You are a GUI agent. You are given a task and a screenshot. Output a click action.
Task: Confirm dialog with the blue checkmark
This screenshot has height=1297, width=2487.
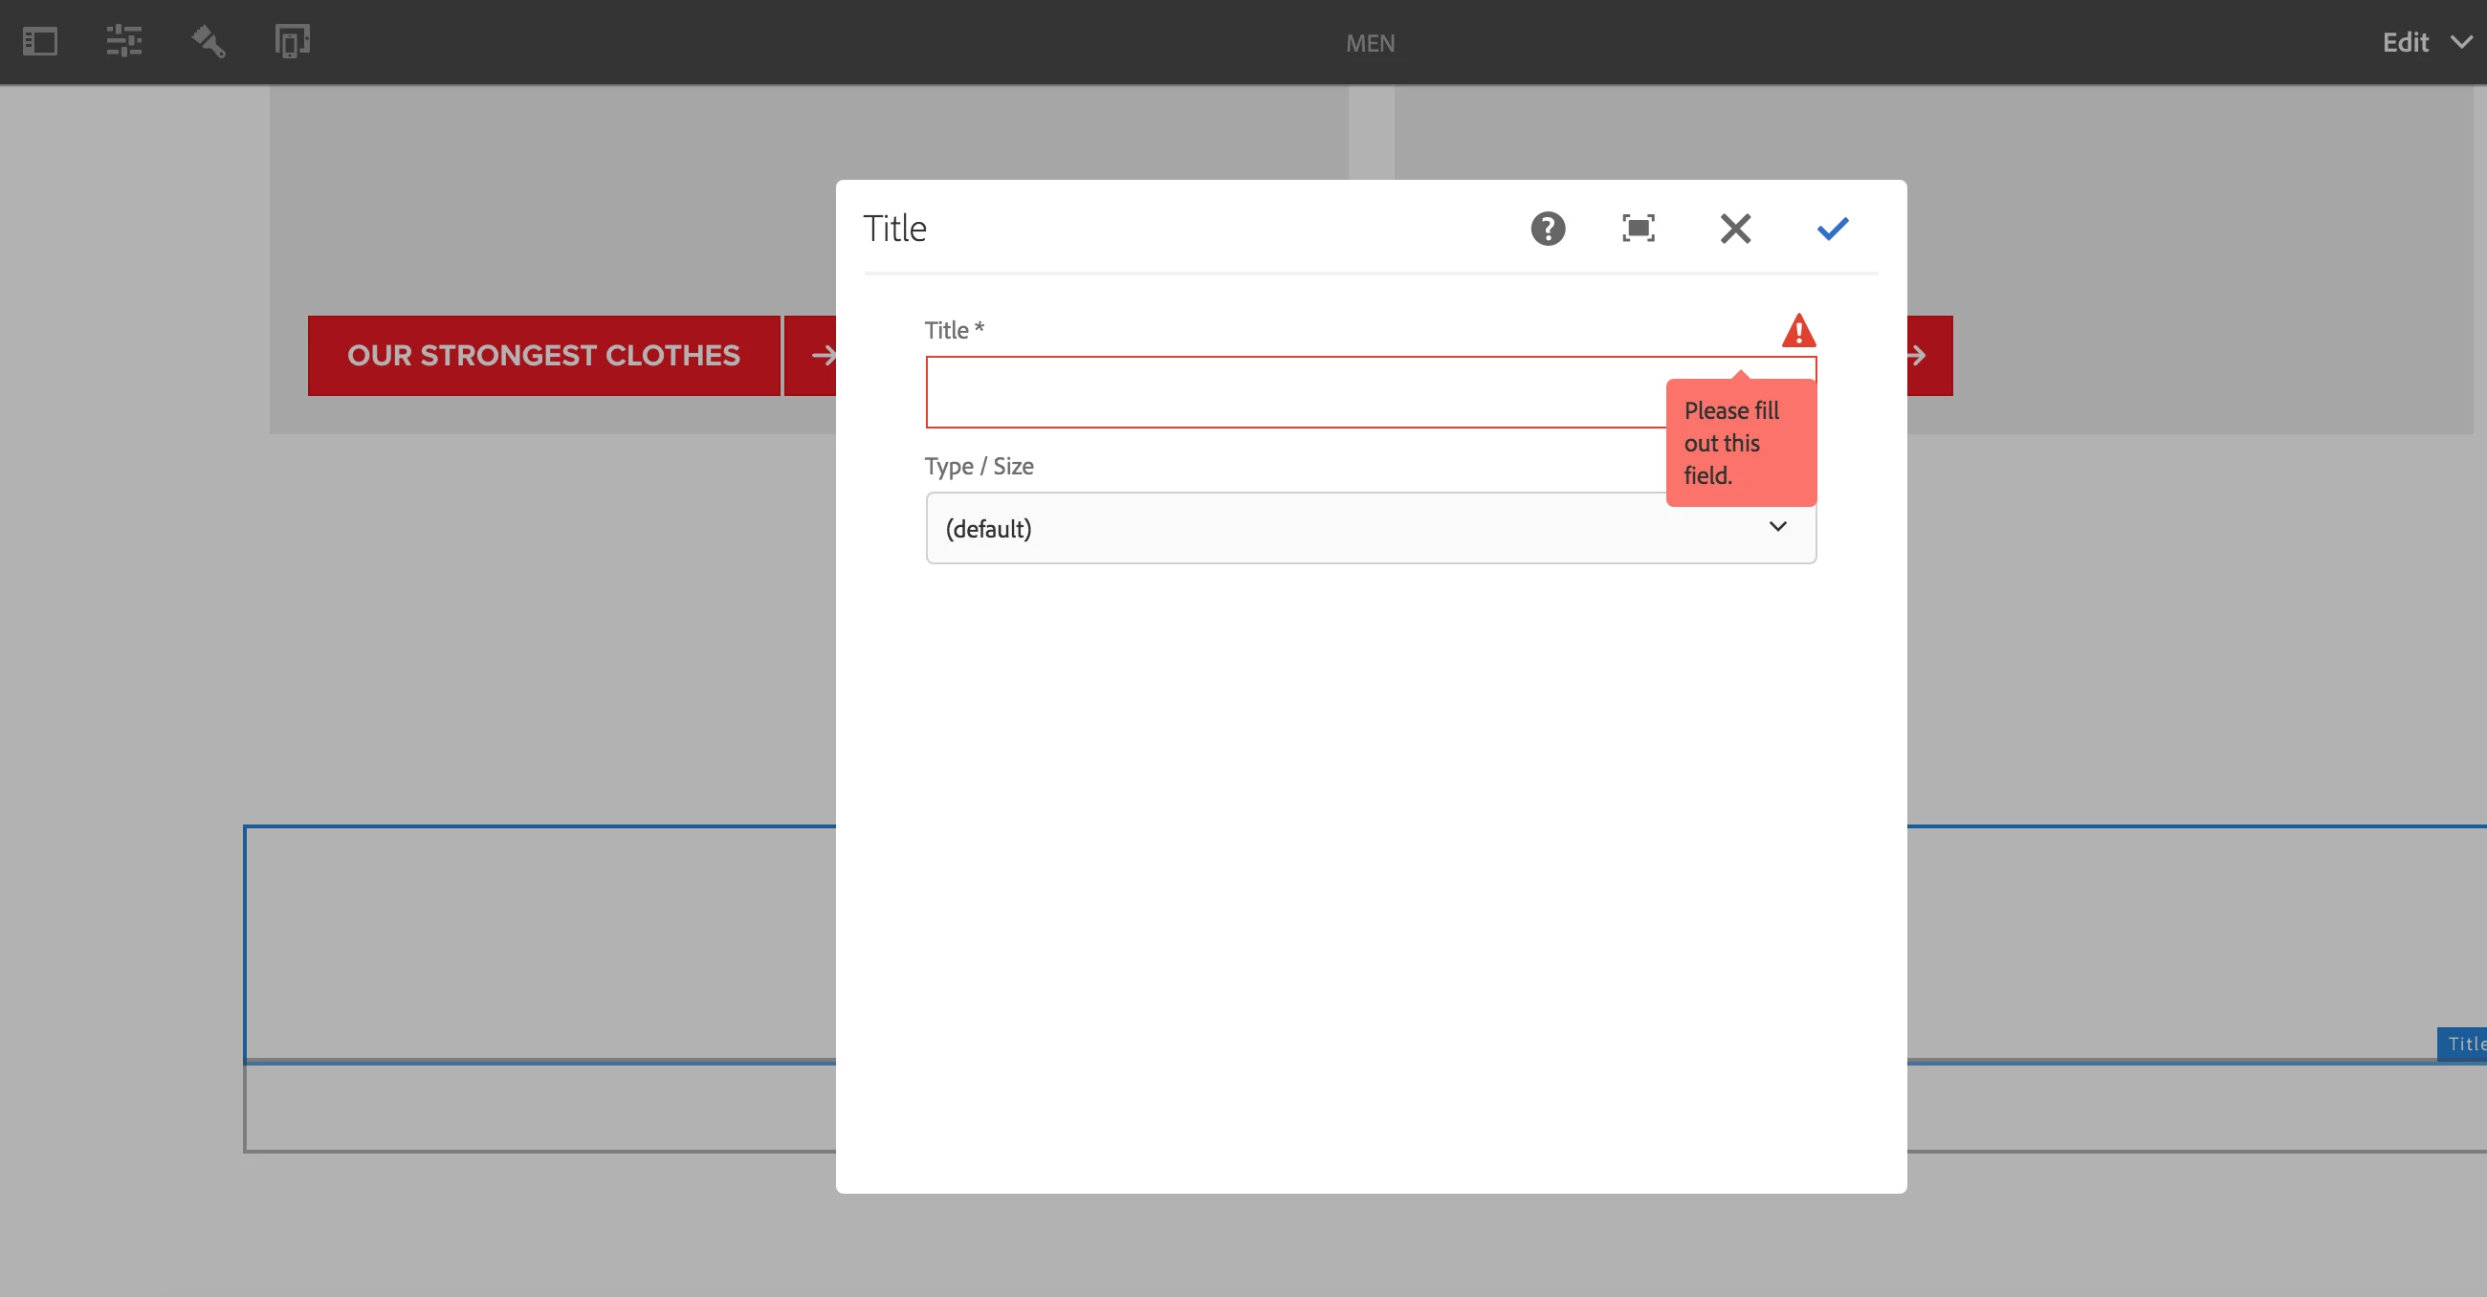[1832, 229]
